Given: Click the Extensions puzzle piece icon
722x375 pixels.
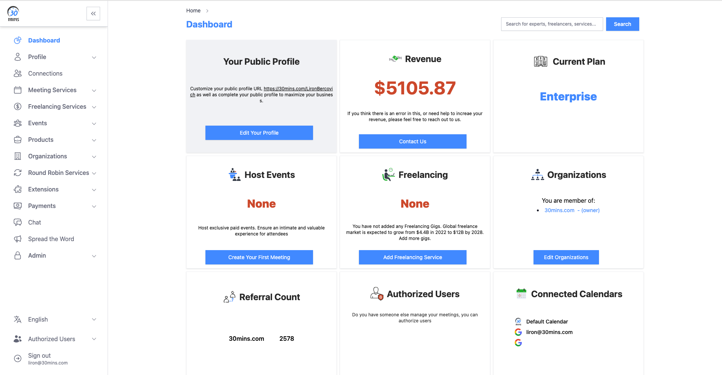Looking at the screenshot, I should pos(18,189).
